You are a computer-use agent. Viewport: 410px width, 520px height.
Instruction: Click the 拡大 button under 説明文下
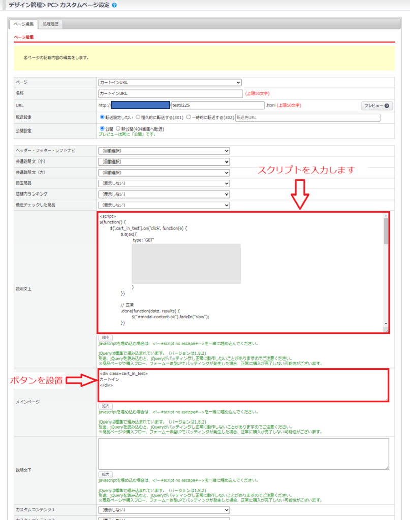click(106, 475)
